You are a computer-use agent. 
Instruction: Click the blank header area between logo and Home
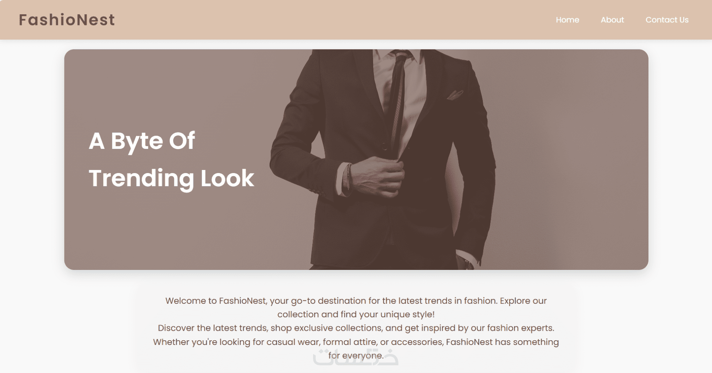click(x=335, y=20)
